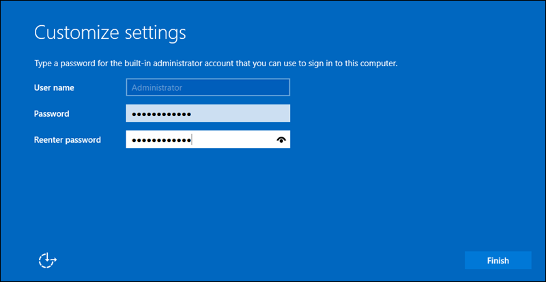Click the first dot in the Password field

point(134,114)
